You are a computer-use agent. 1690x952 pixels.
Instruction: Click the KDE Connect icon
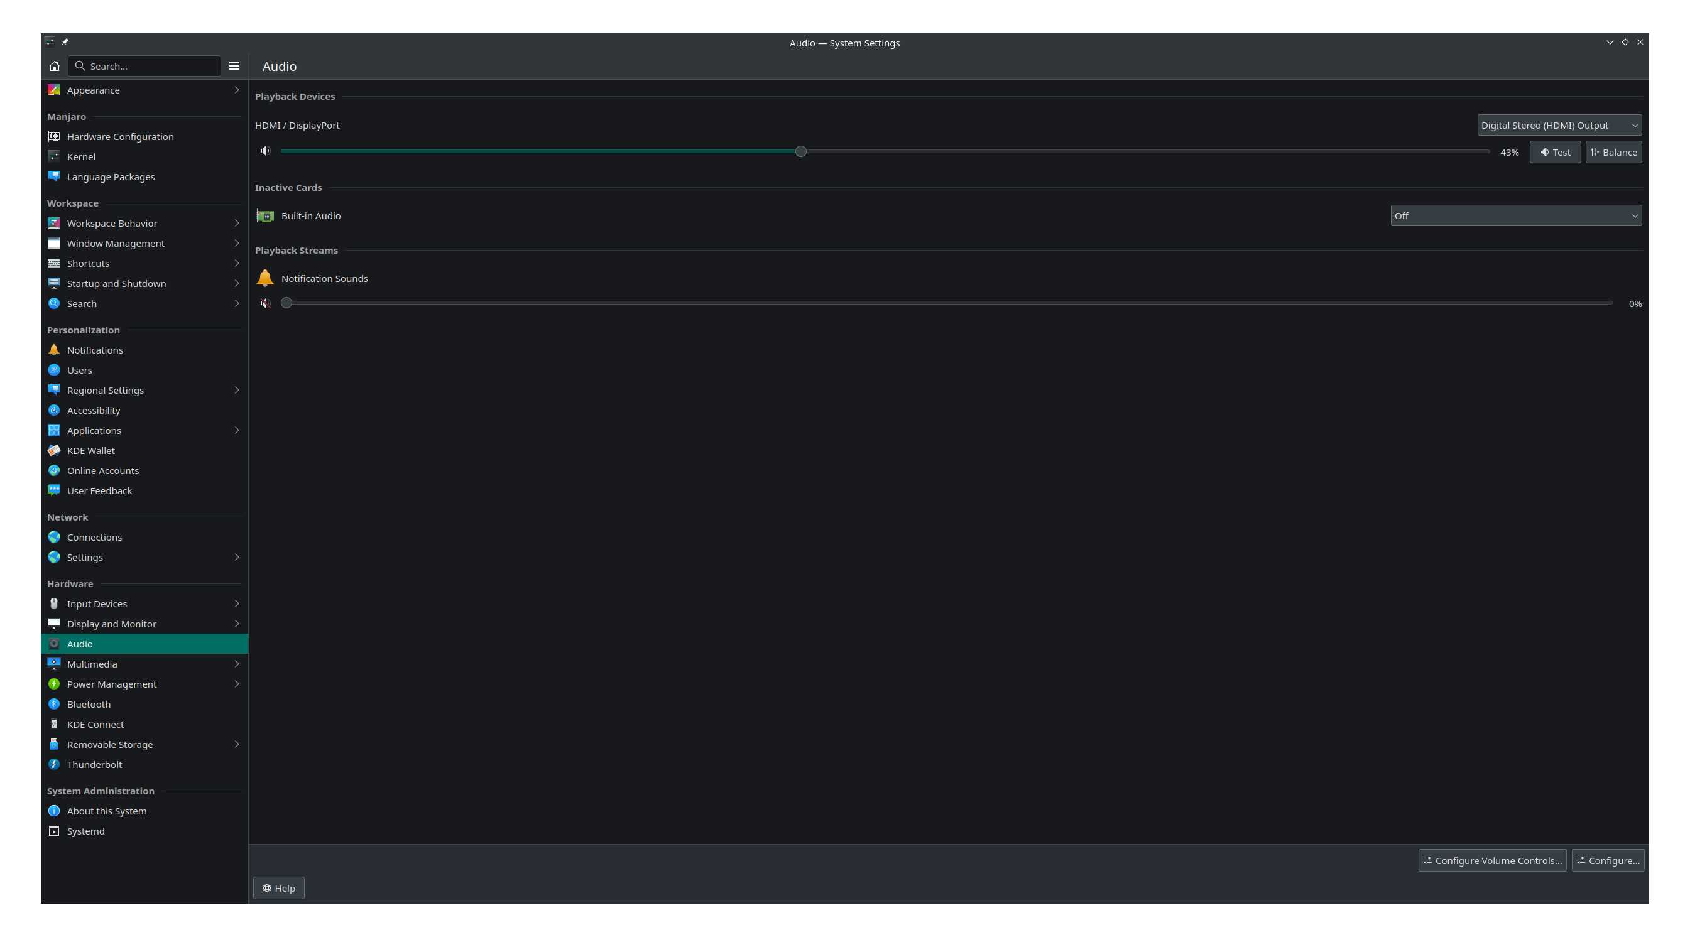click(x=54, y=725)
